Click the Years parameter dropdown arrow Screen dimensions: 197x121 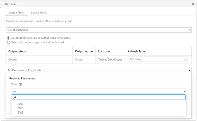(x=184, y=91)
